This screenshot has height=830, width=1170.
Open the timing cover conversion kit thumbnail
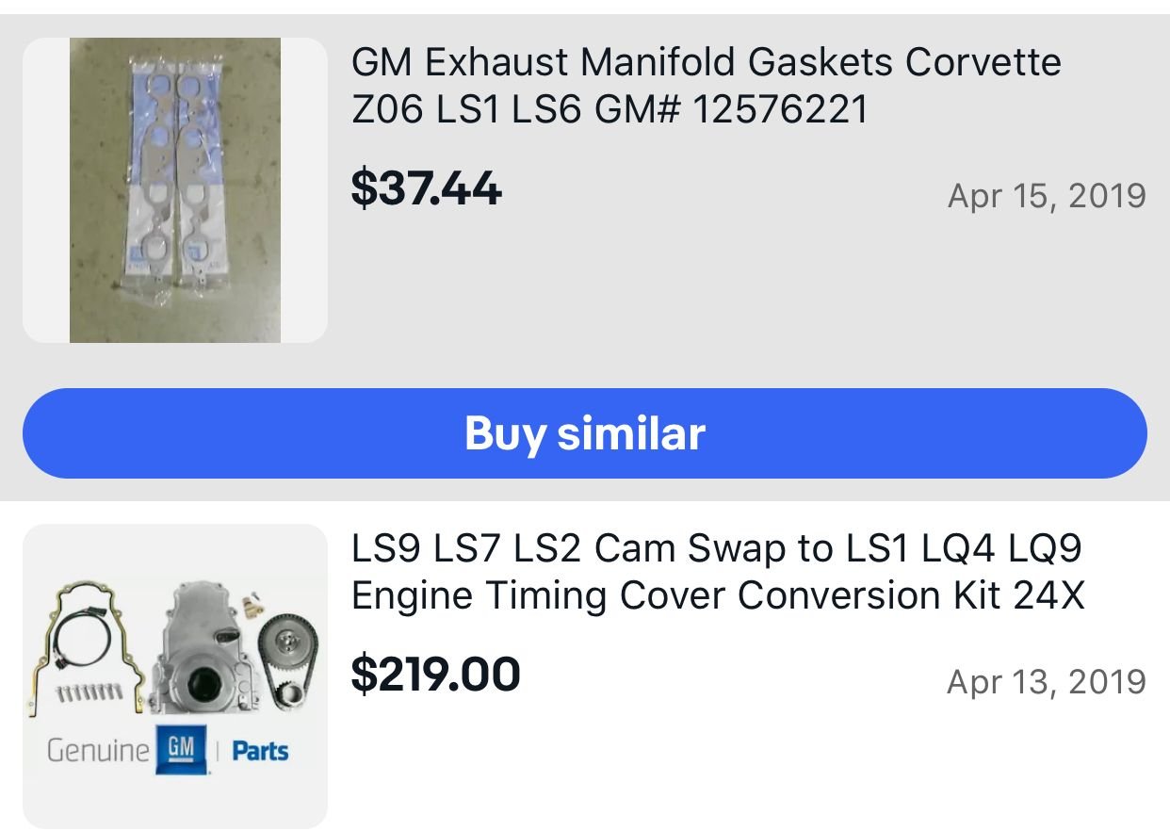coord(174,675)
